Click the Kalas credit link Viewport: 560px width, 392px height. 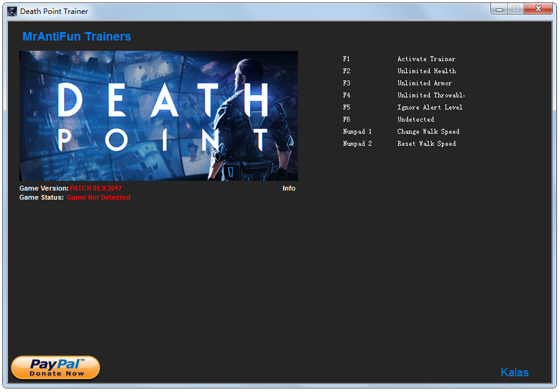tap(514, 373)
